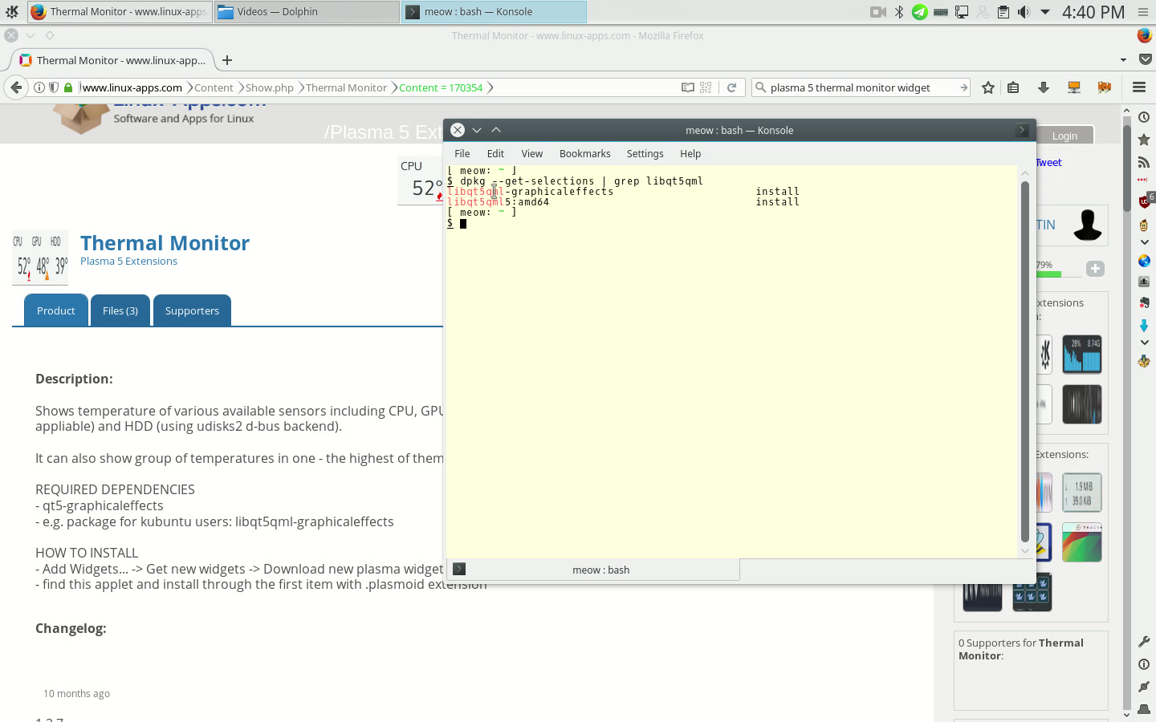The image size is (1156, 722).
Task: Open the Thermal Monitor widget preview thumbnail
Action: point(40,258)
